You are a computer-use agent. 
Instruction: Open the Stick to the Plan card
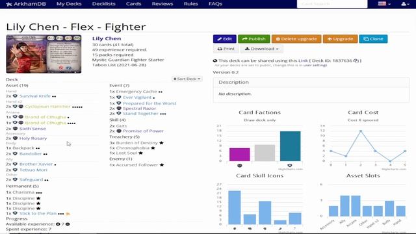pos(38,213)
